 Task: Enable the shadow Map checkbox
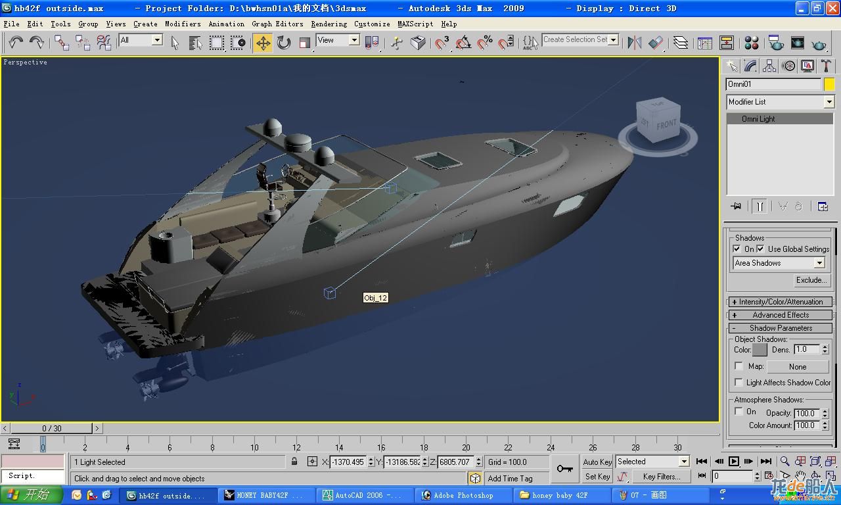coord(739,366)
